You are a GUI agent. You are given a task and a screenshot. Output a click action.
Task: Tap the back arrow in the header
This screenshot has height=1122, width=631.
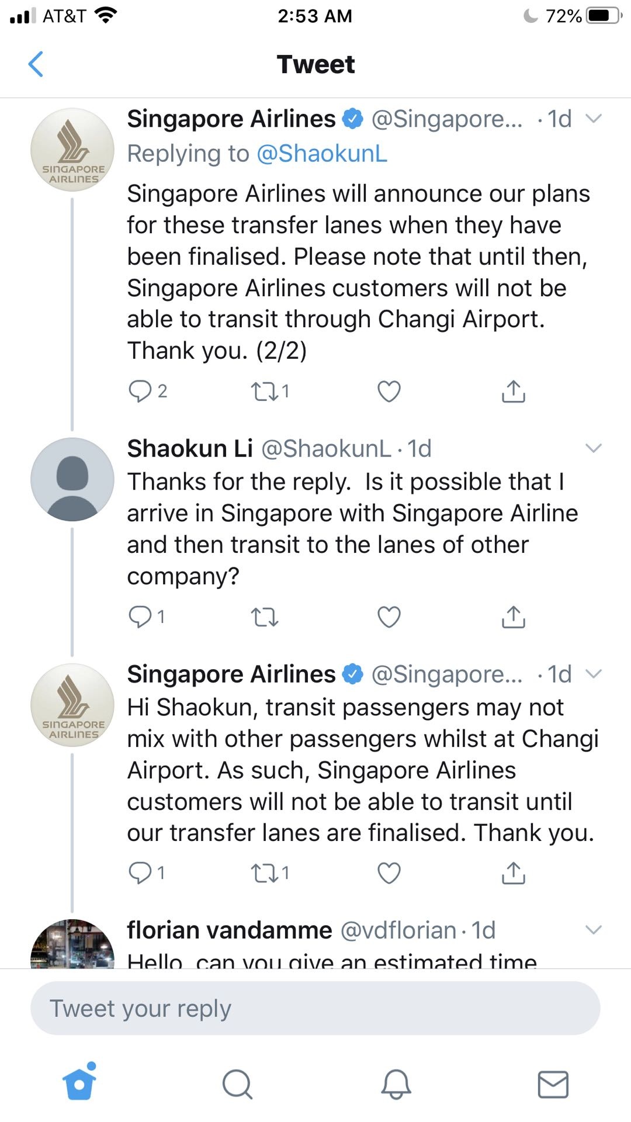(36, 64)
